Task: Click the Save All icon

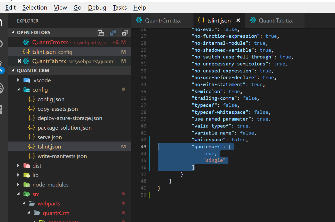Action: pyautogui.click(x=113, y=33)
